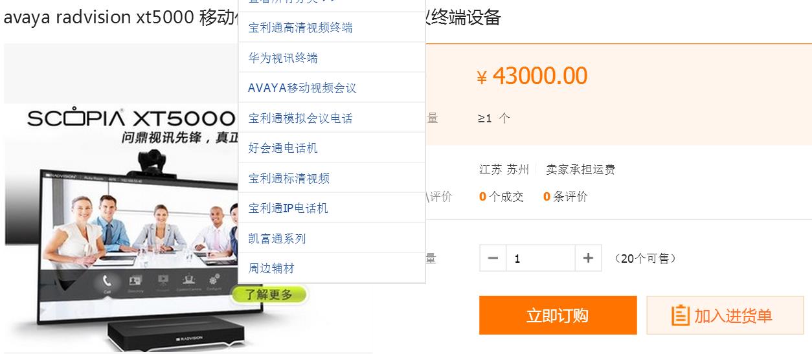Click the minus quantity stepper button
This screenshot has height=354, width=812.
(x=493, y=258)
